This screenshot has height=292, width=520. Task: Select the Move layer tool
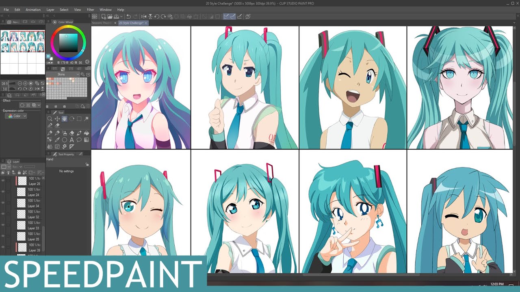(57, 118)
